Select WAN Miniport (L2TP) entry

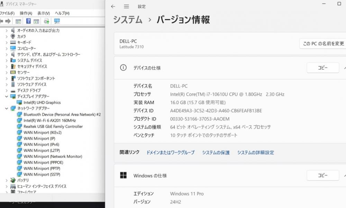tap(42, 150)
